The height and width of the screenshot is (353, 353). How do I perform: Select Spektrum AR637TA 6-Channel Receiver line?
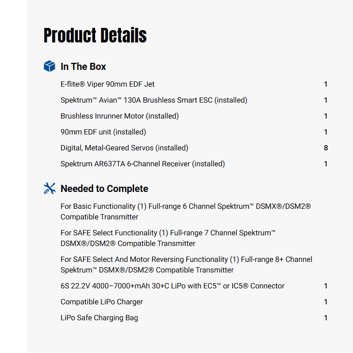pos(142,164)
